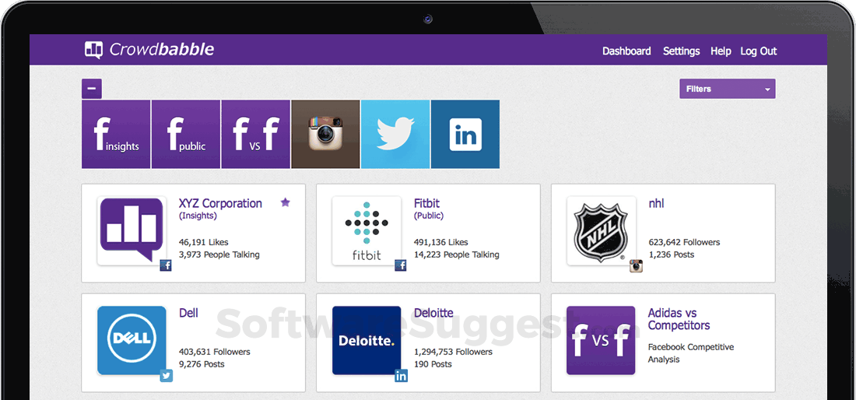Click the Log Out link
Image resolution: width=856 pixels, height=400 pixels.
(x=758, y=51)
